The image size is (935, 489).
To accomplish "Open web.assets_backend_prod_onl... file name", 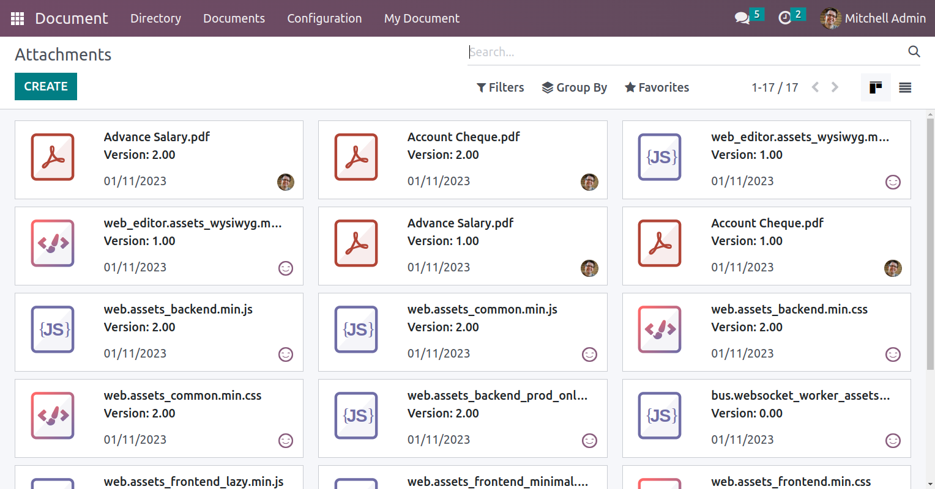I will pos(497,395).
